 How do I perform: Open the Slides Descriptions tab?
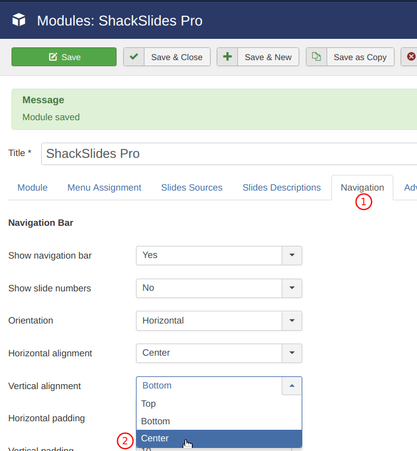point(282,188)
